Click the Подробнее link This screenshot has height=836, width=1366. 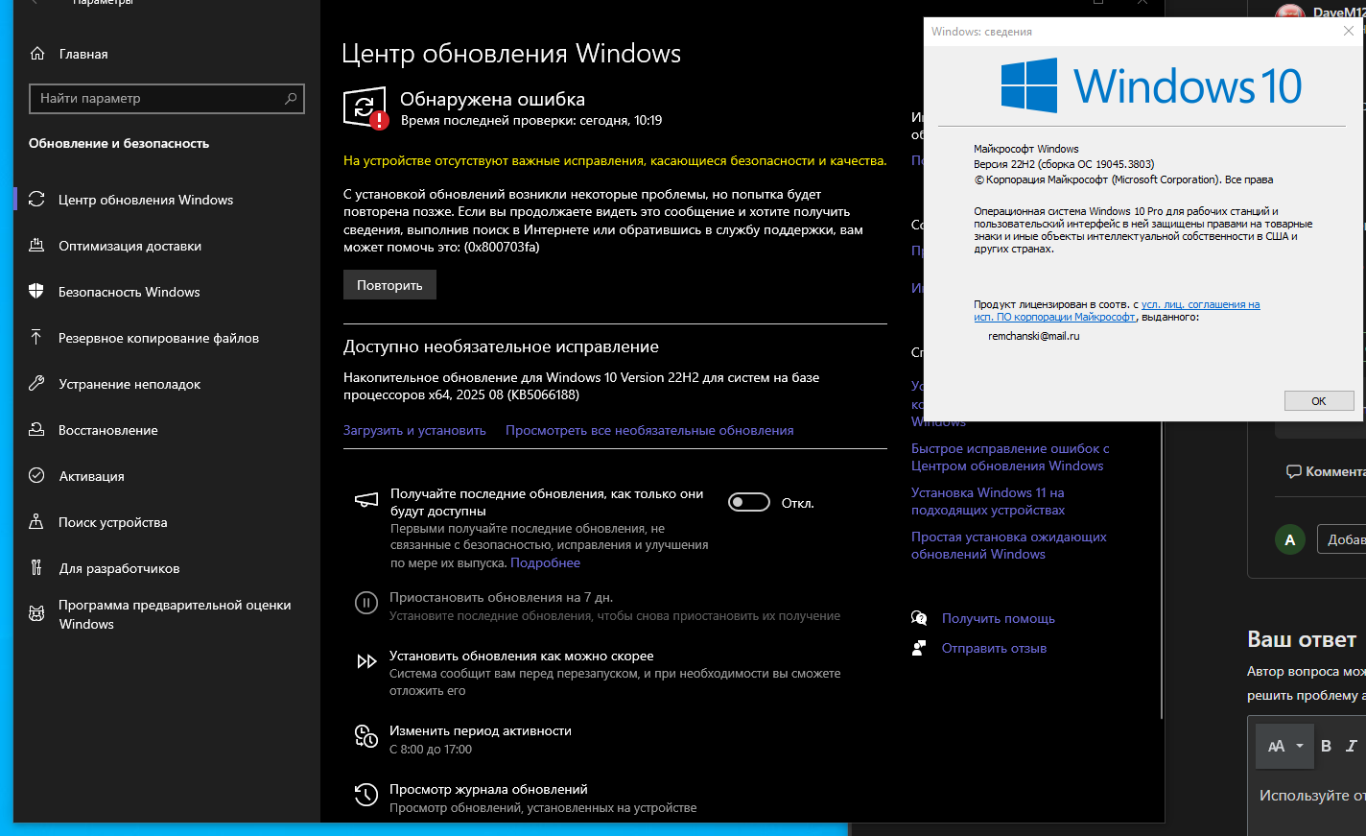(545, 562)
